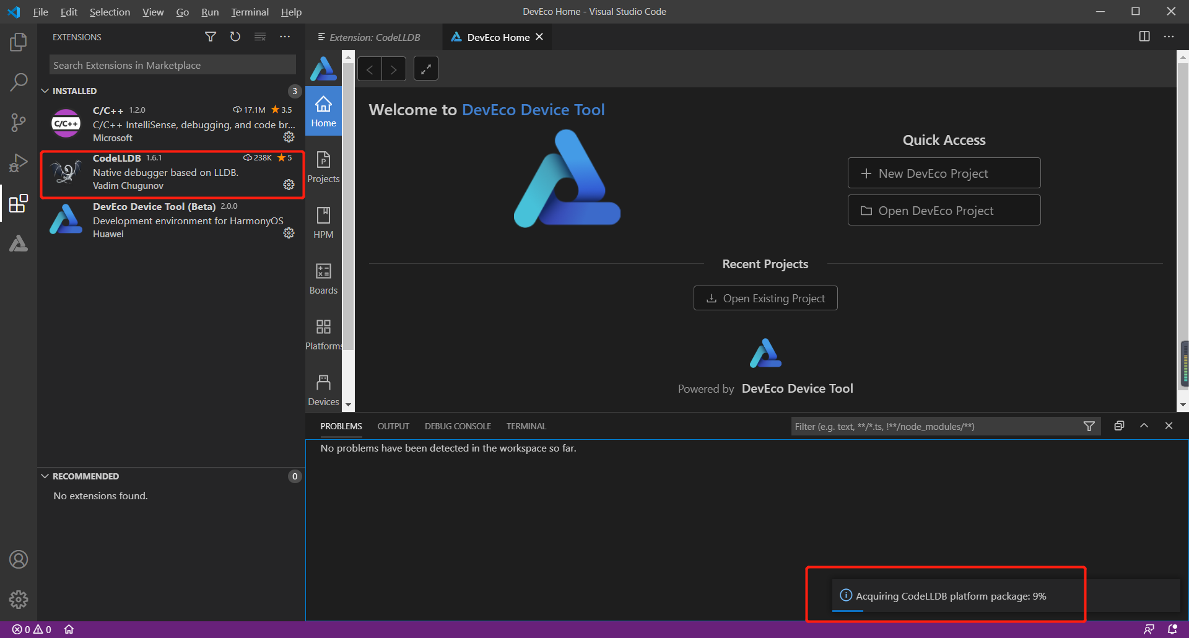Expand DevEco Home view to fullscreen

[x=426, y=69]
